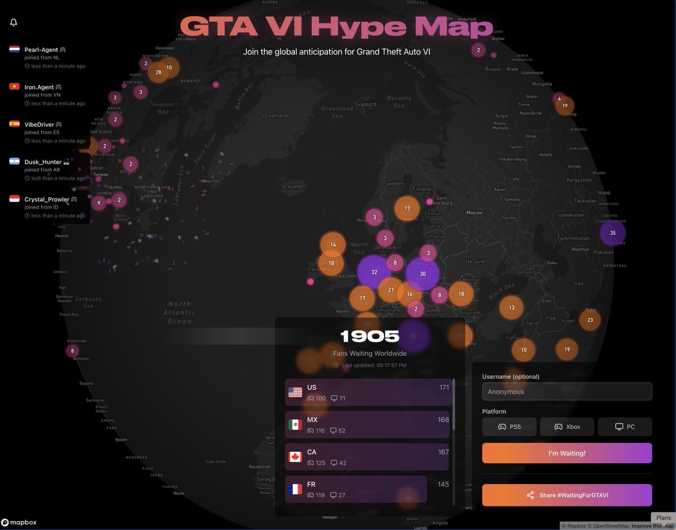This screenshot has width=676, height=530.
Task: Follow the Improve this map link
Action: click(652, 526)
